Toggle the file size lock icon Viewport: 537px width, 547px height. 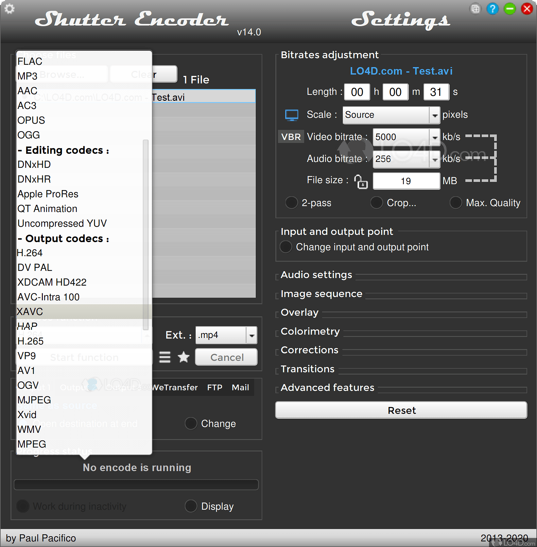pos(361,182)
